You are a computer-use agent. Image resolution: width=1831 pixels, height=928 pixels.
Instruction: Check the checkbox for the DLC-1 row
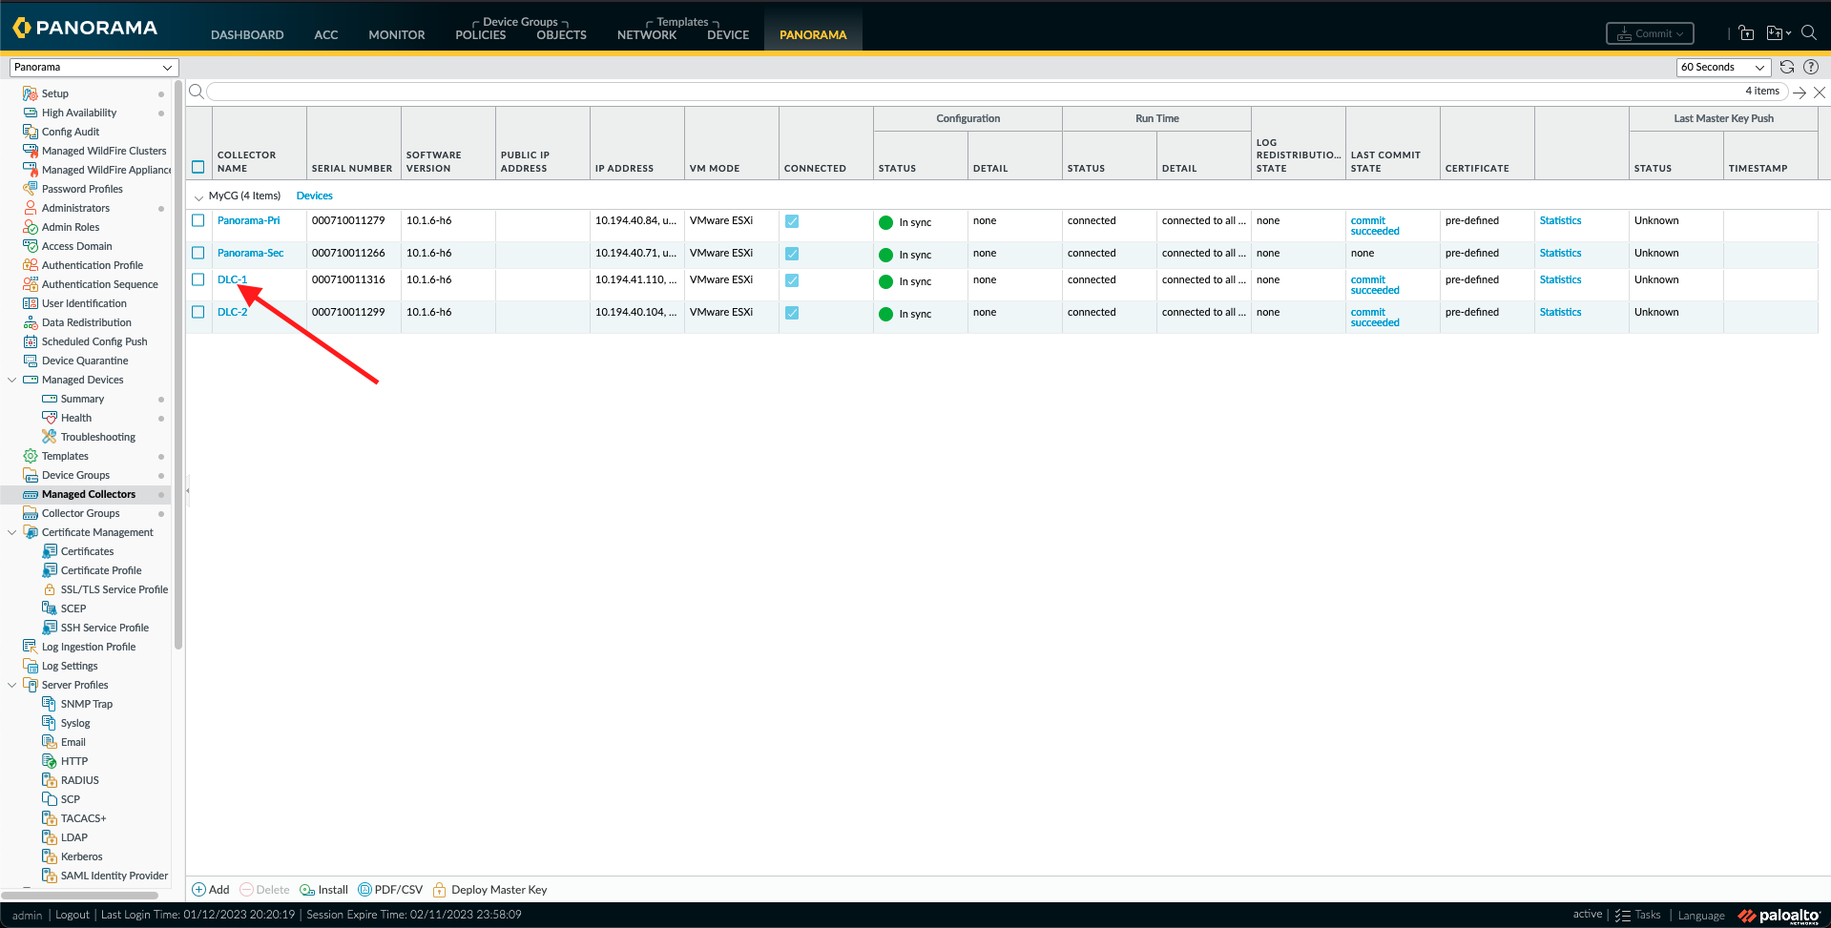pos(198,279)
